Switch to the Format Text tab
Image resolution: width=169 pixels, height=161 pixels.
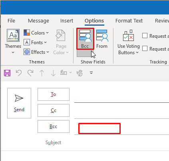click(x=129, y=21)
